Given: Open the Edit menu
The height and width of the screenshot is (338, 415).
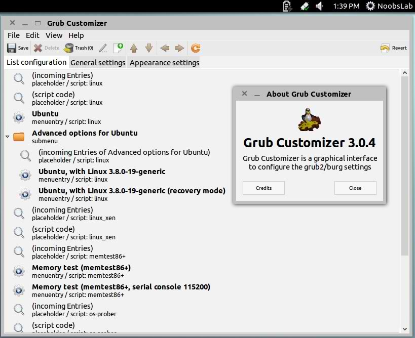Looking at the screenshot, I should [32, 35].
